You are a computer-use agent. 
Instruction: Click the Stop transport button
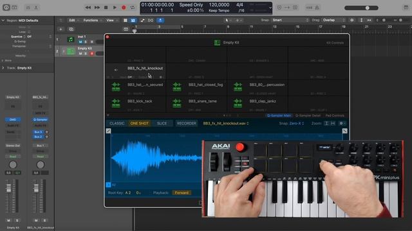click(x=106, y=8)
